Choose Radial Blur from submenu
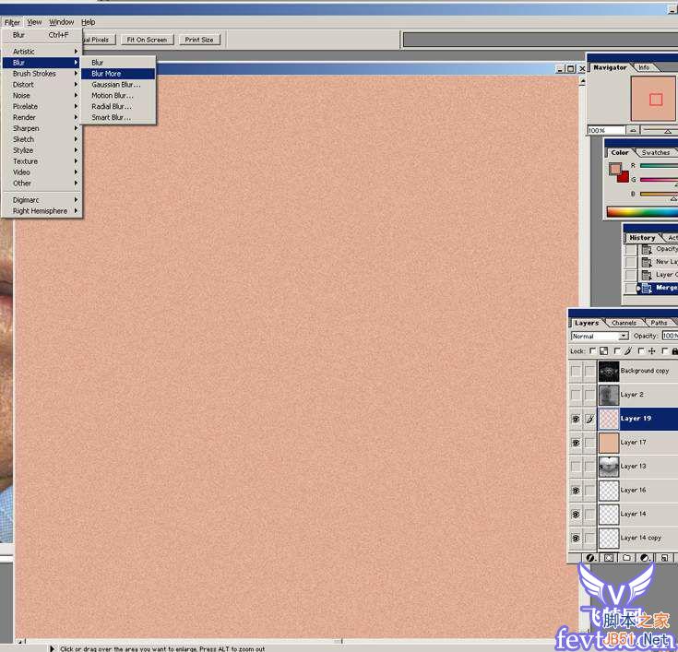 click(x=118, y=106)
